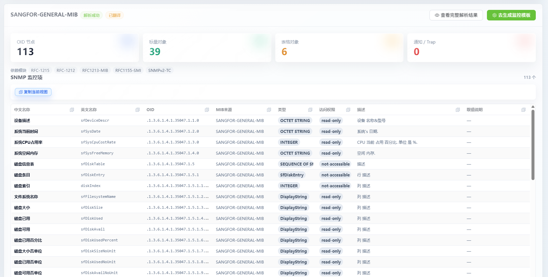Select the 文件系统名称 row name cell
Image resolution: width=548 pixels, height=277 pixels.
pyautogui.click(x=26, y=197)
